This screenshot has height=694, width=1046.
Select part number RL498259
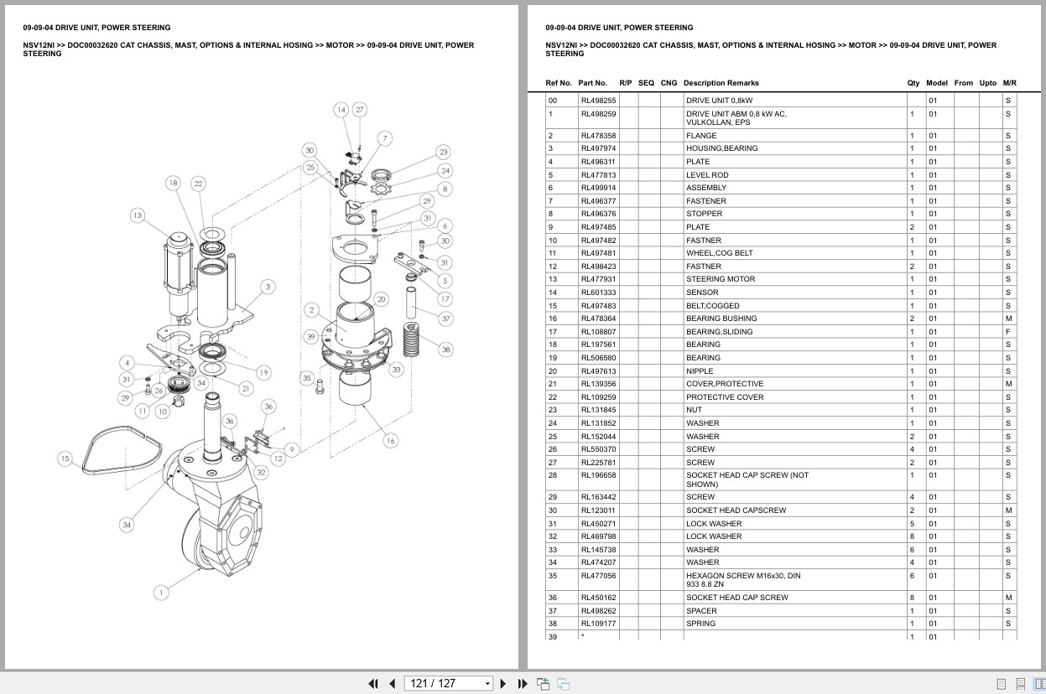coord(598,114)
